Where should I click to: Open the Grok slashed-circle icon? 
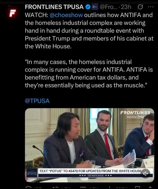[140, 7]
